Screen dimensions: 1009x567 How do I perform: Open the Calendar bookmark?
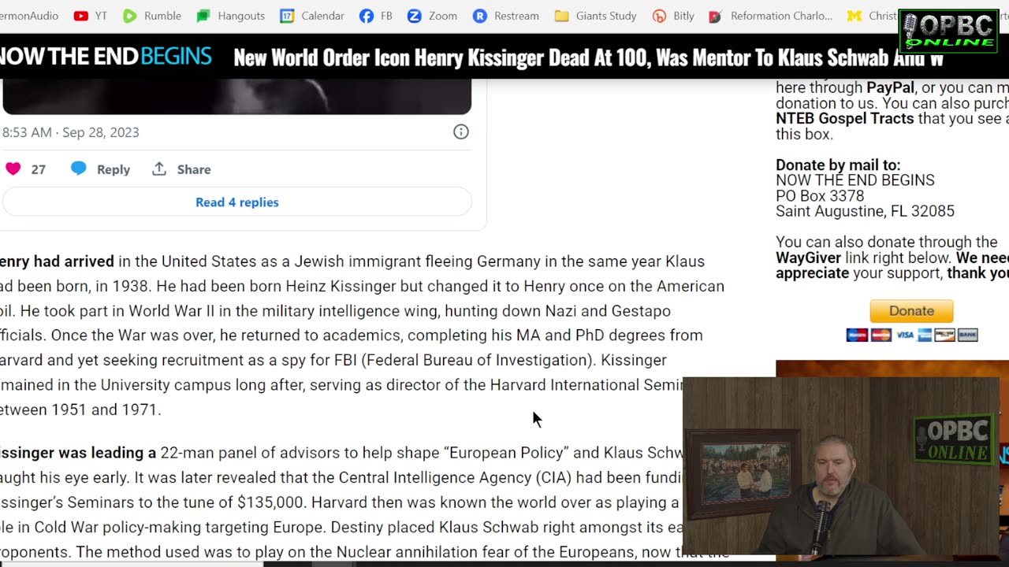pyautogui.click(x=312, y=16)
